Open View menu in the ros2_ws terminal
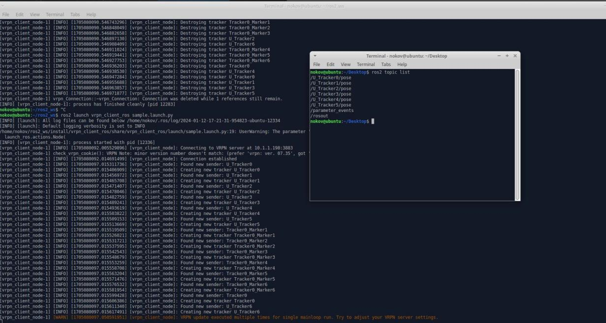The width and height of the screenshot is (606, 323). 35,15
